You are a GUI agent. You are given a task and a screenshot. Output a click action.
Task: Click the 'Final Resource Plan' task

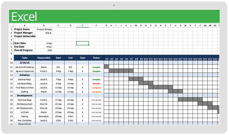(25, 88)
